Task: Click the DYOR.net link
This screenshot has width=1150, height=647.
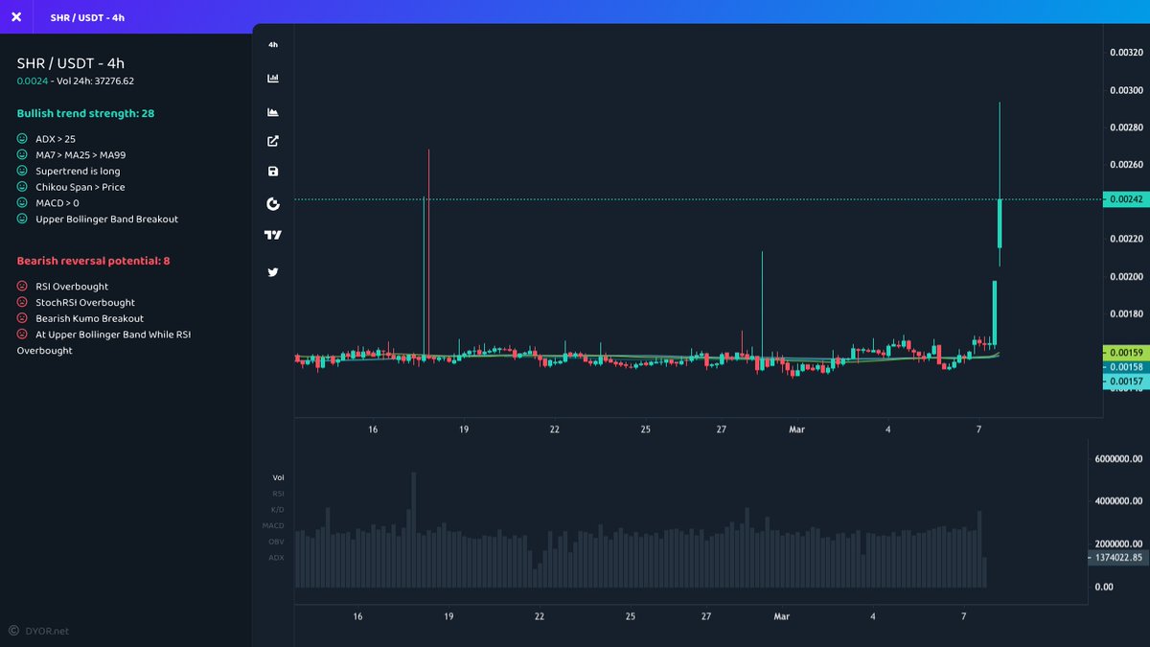Action: tap(47, 631)
